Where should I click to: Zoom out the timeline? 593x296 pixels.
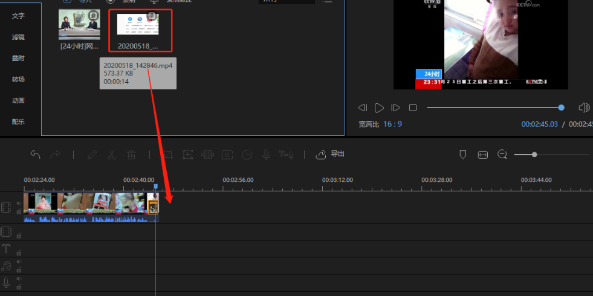(x=502, y=154)
